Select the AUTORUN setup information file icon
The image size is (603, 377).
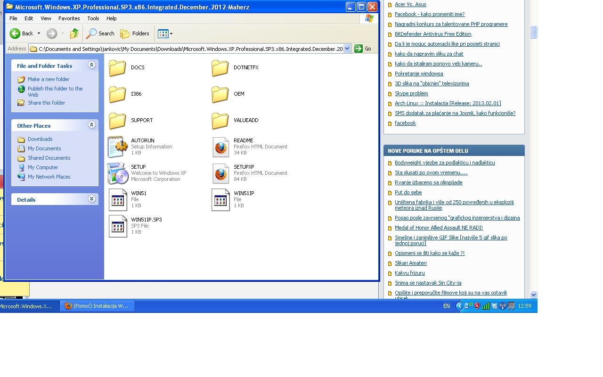(117, 147)
